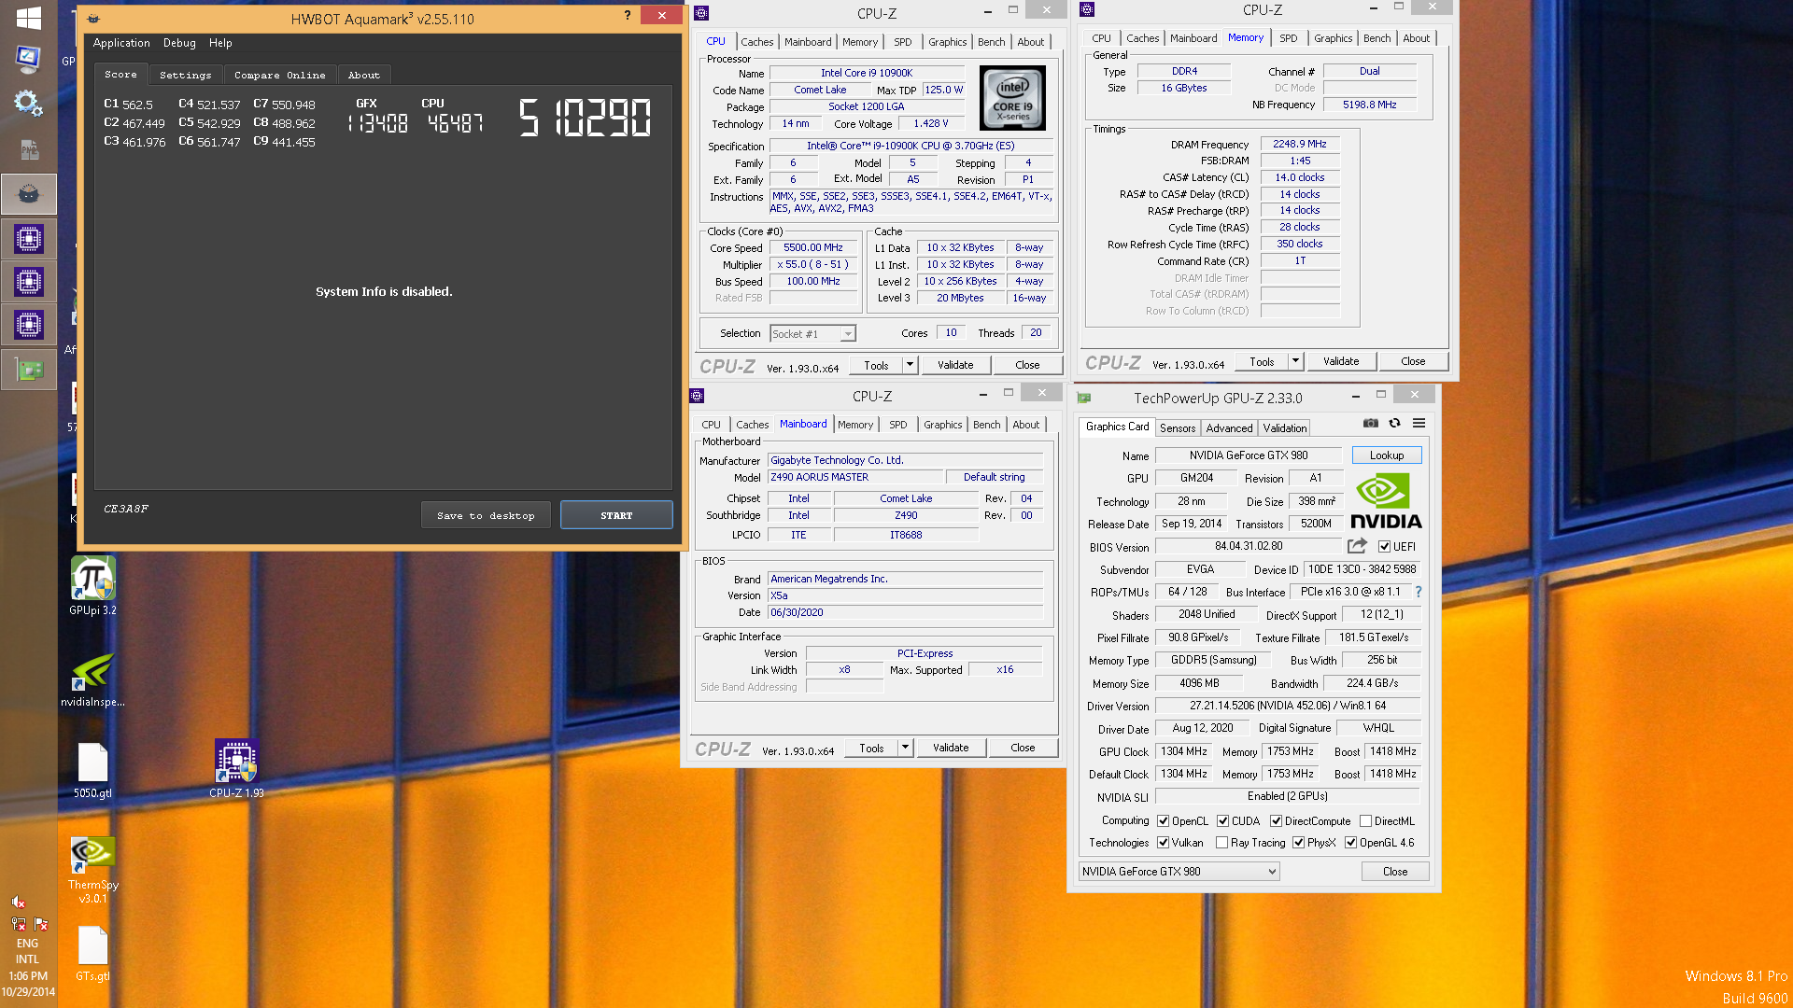The width and height of the screenshot is (1793, 1008).
Task: Expand Tools arrow in CPU-Z Mainboard window
Action: (905, 748)
